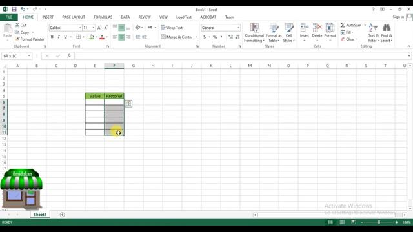Open the Fill options
413x232 pixels.
pos(347,32)
